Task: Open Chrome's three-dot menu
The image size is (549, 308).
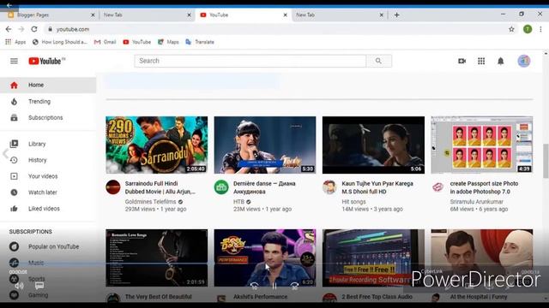Action: click(x=540, y=29)
